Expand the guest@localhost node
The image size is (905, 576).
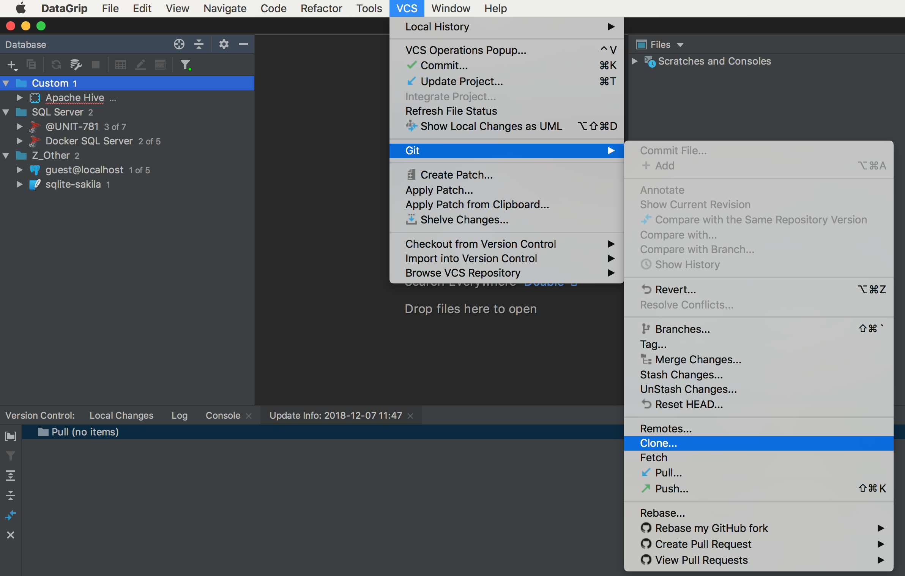19,170
